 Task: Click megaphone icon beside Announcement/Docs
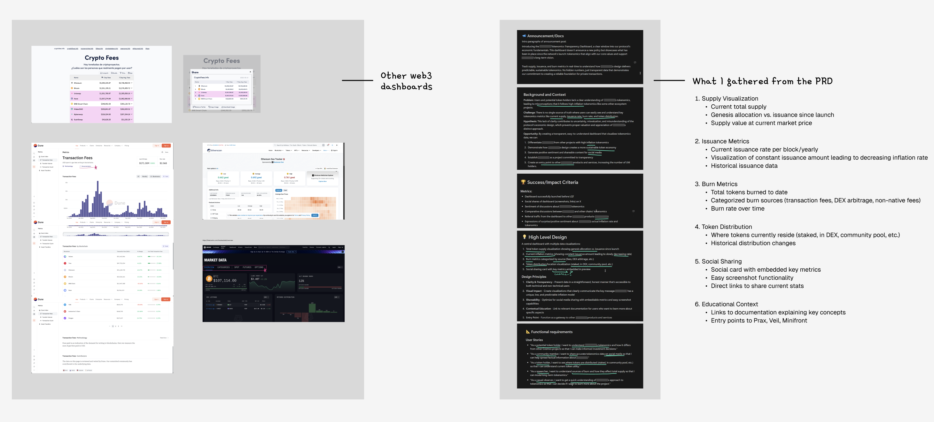click(x=524, y=36)
